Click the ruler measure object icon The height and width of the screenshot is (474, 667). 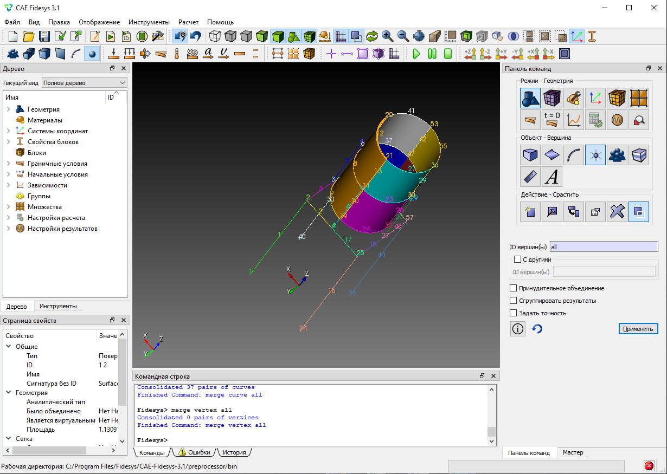point(530,177)
